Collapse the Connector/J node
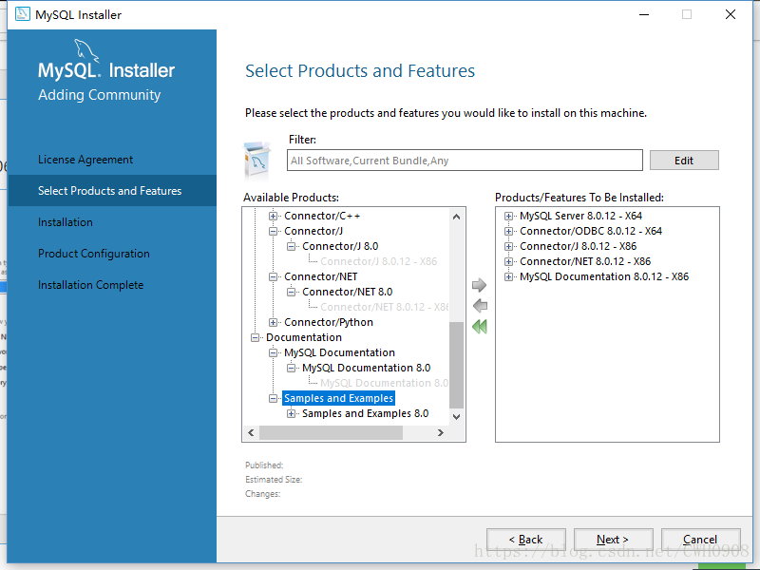 273,231
